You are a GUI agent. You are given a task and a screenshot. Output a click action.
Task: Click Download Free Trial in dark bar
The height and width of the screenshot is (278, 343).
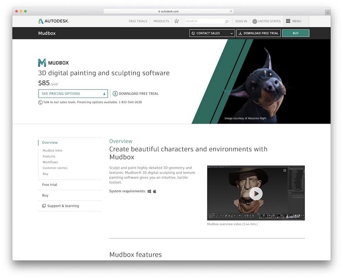pos(259,33)
